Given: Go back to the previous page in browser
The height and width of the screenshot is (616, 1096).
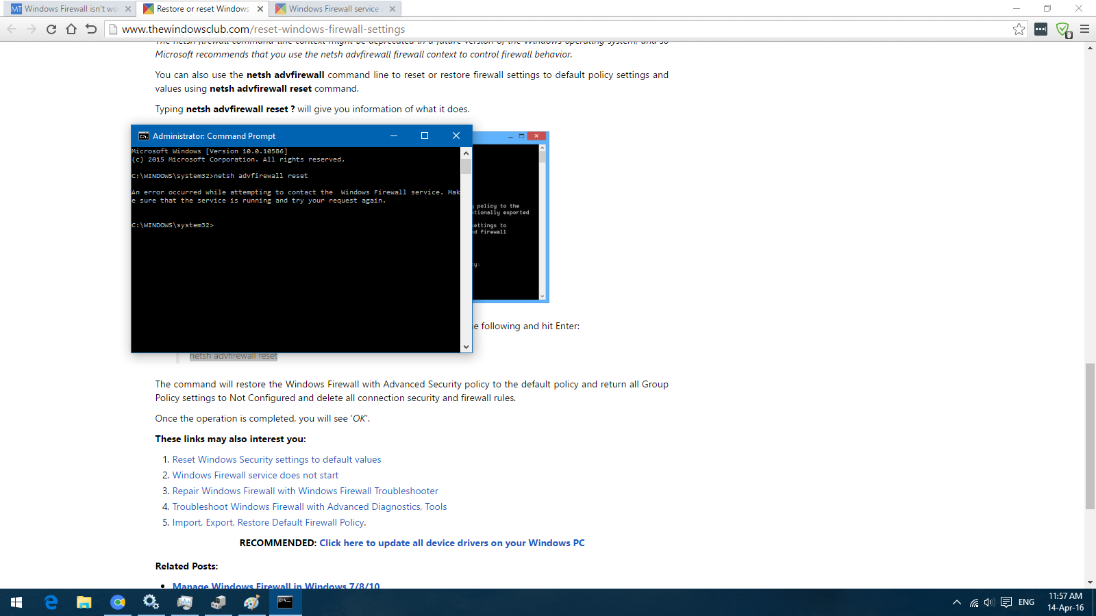Looking at the screenshot, I should 12,29.
